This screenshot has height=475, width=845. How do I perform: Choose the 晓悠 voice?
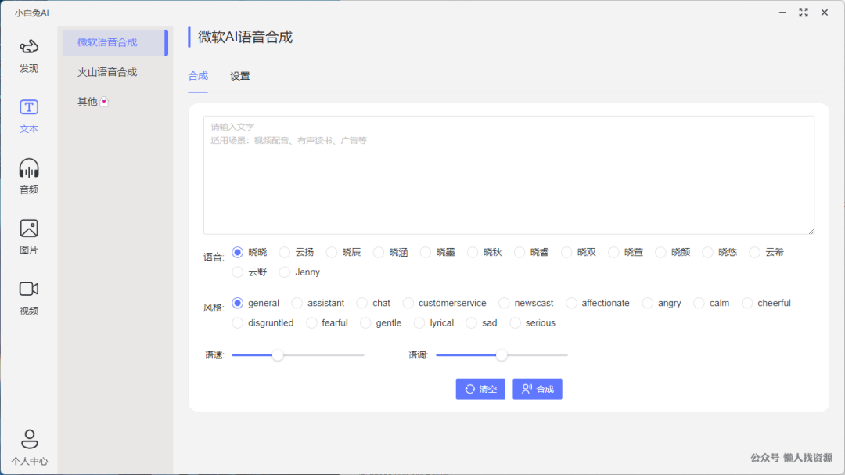click(x=707, y=252)
